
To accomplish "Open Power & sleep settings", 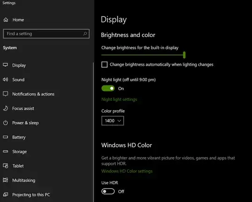I will pyautogui.click(x=25, y=123).
